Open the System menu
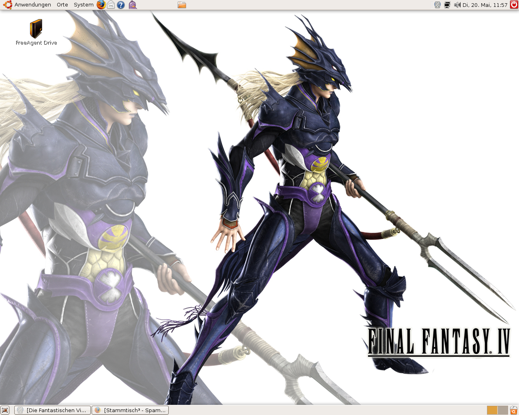 [84, 5]
